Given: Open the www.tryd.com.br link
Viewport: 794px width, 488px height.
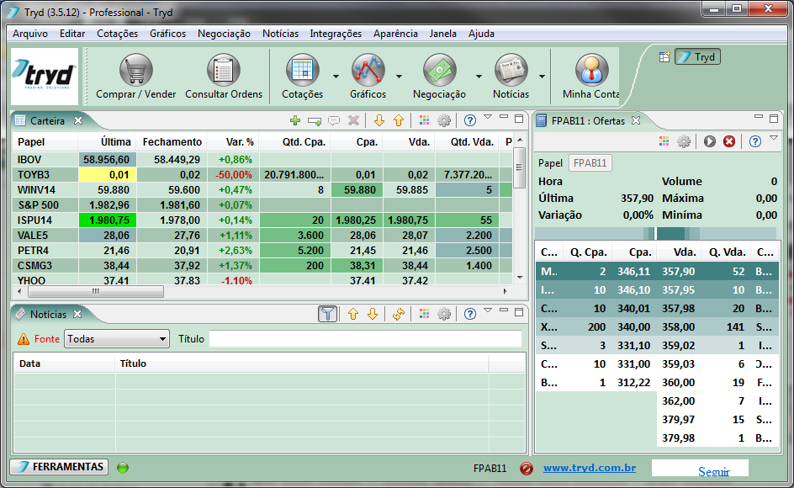Looking at the screenshot, I should (x=590, y=468).
